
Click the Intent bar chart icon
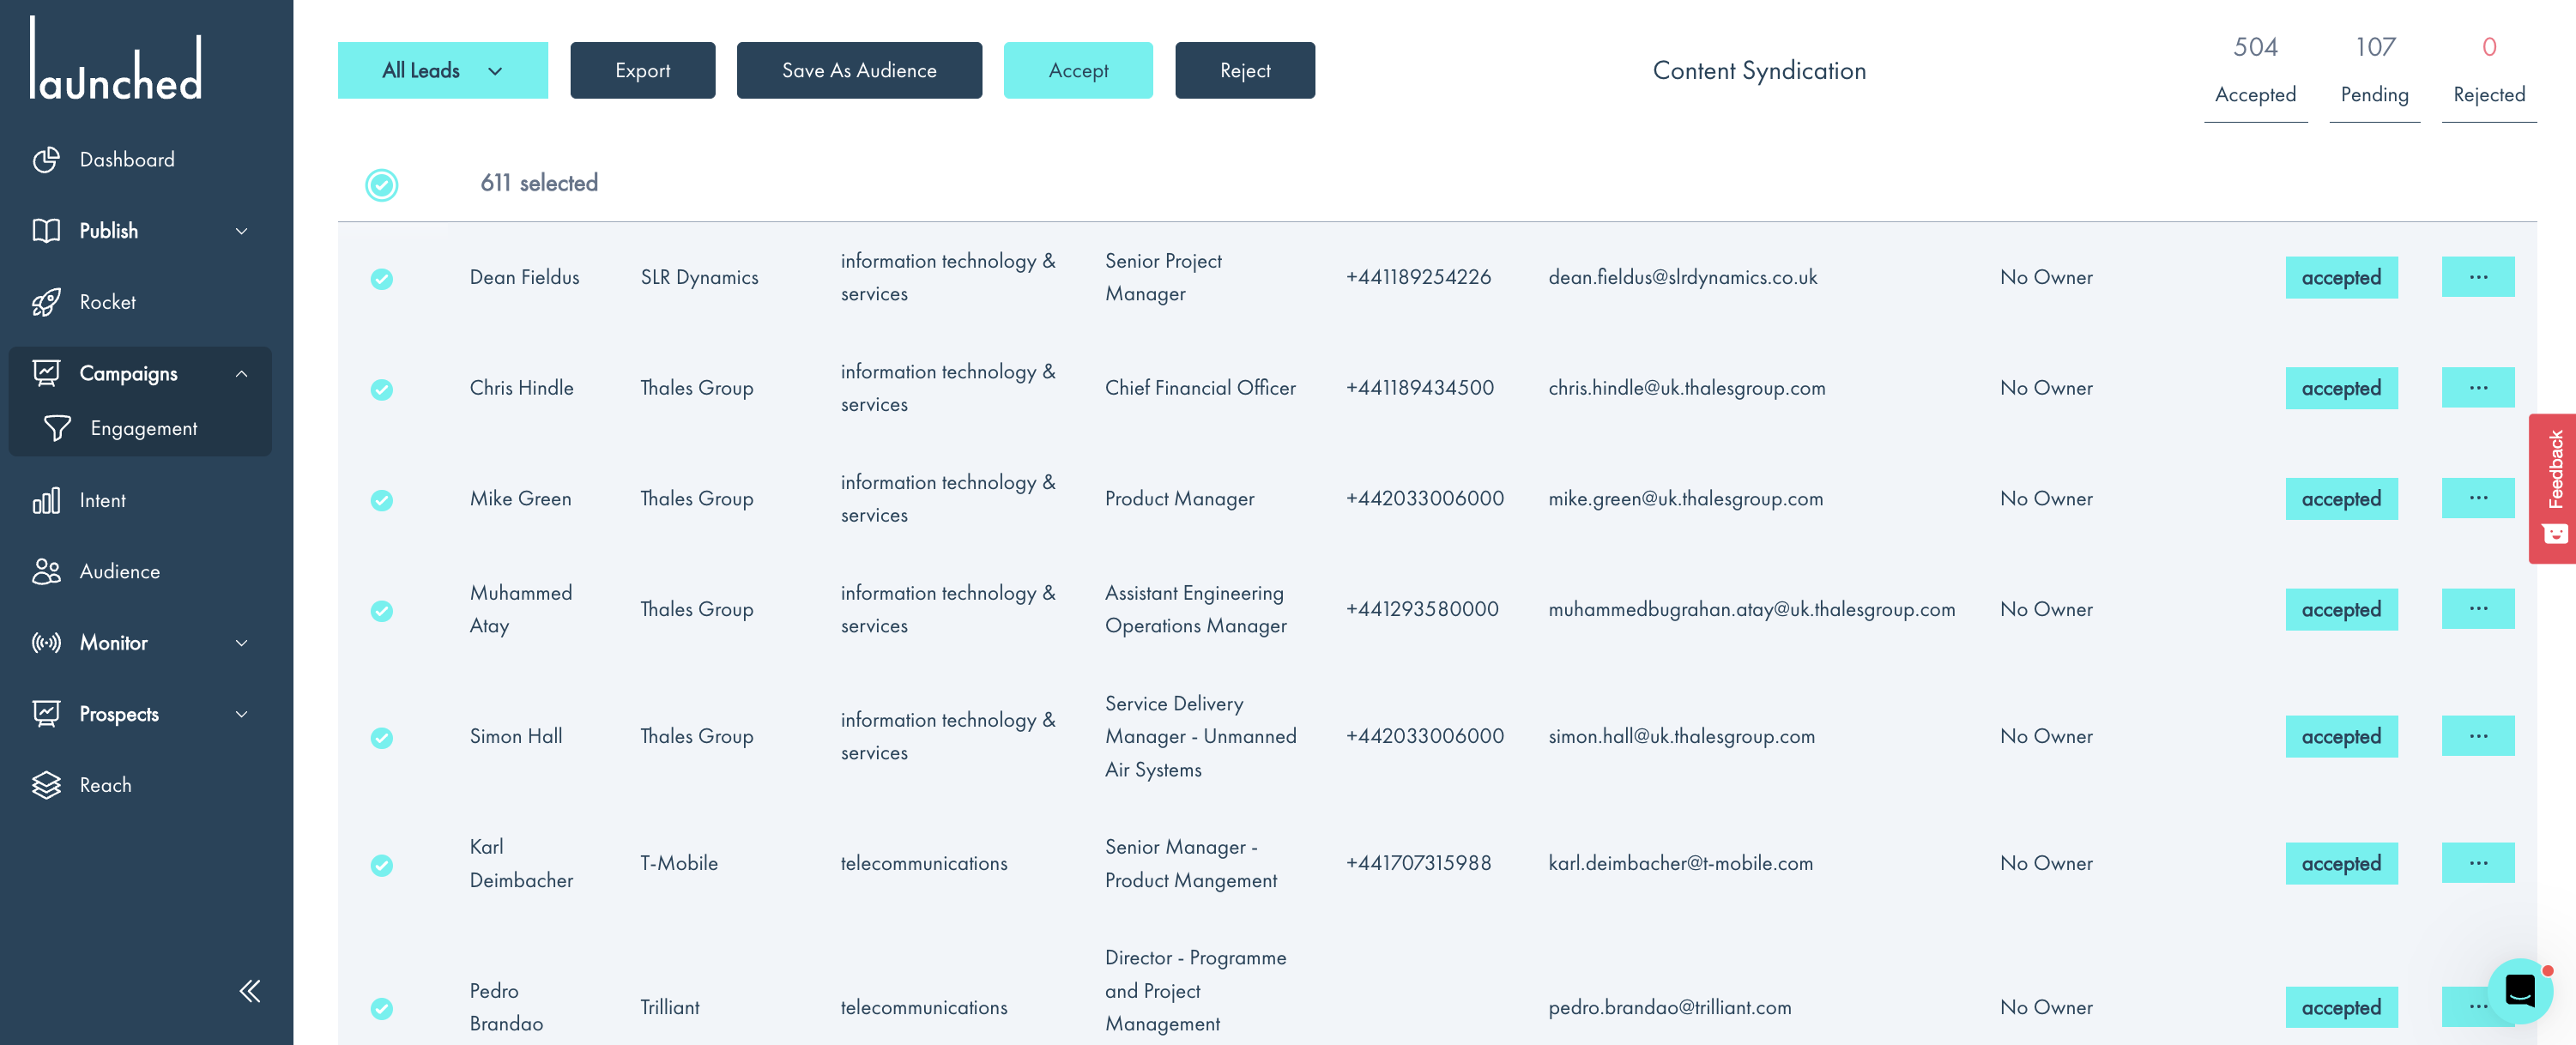tap(46, 500)
